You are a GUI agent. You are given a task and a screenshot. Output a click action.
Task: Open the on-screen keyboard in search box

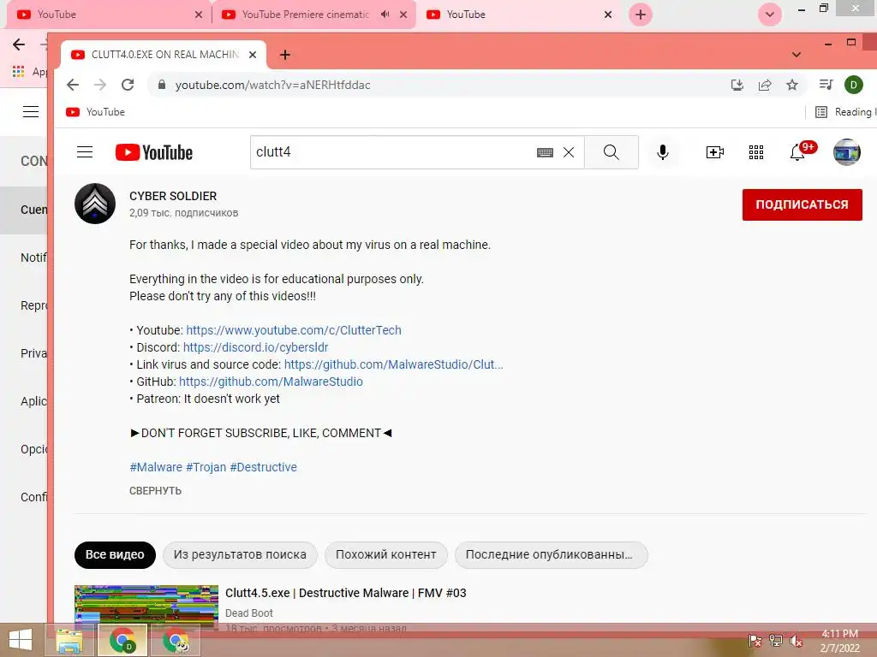pyautogui.click(x=545, y=152)
